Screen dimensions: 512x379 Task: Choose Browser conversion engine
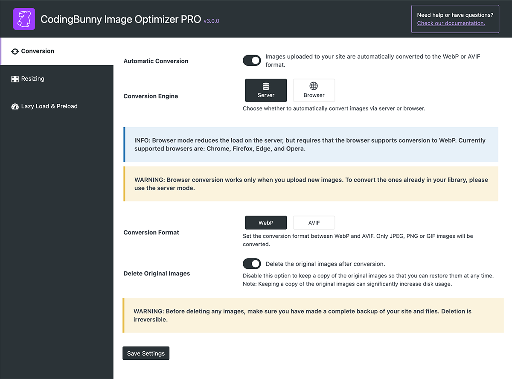314,90
